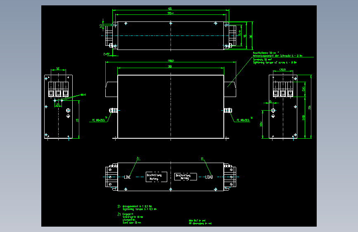Click the right PE stud on the front view
This screenshot has height=232, width=358.
click(228, 111)
